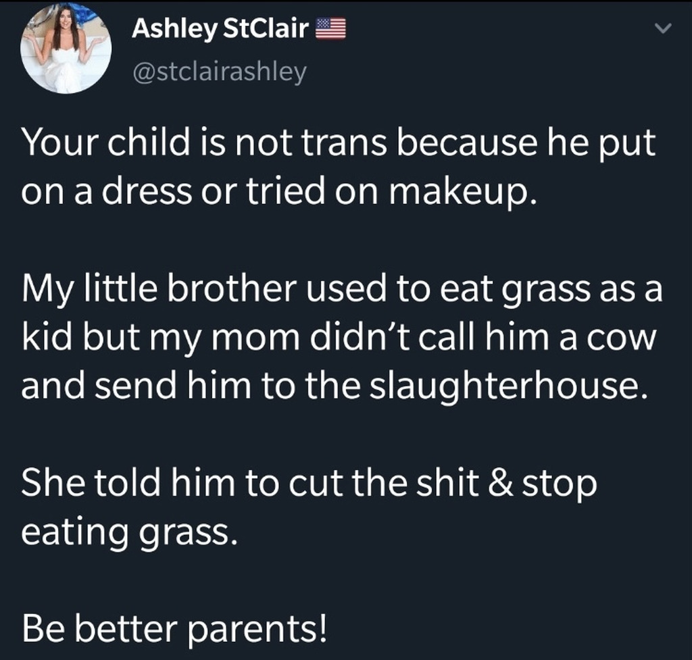Click the word "slaughterhouse" line's word "send"
The height and width of the screenshot is (660, 692).
135,386
